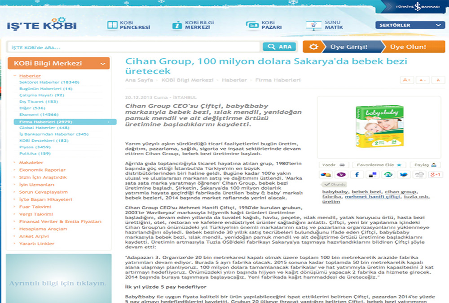The height and width of the screenshot is (303, 449).
Task: Share the article on Twitter
Action: [x=404, y=175]
